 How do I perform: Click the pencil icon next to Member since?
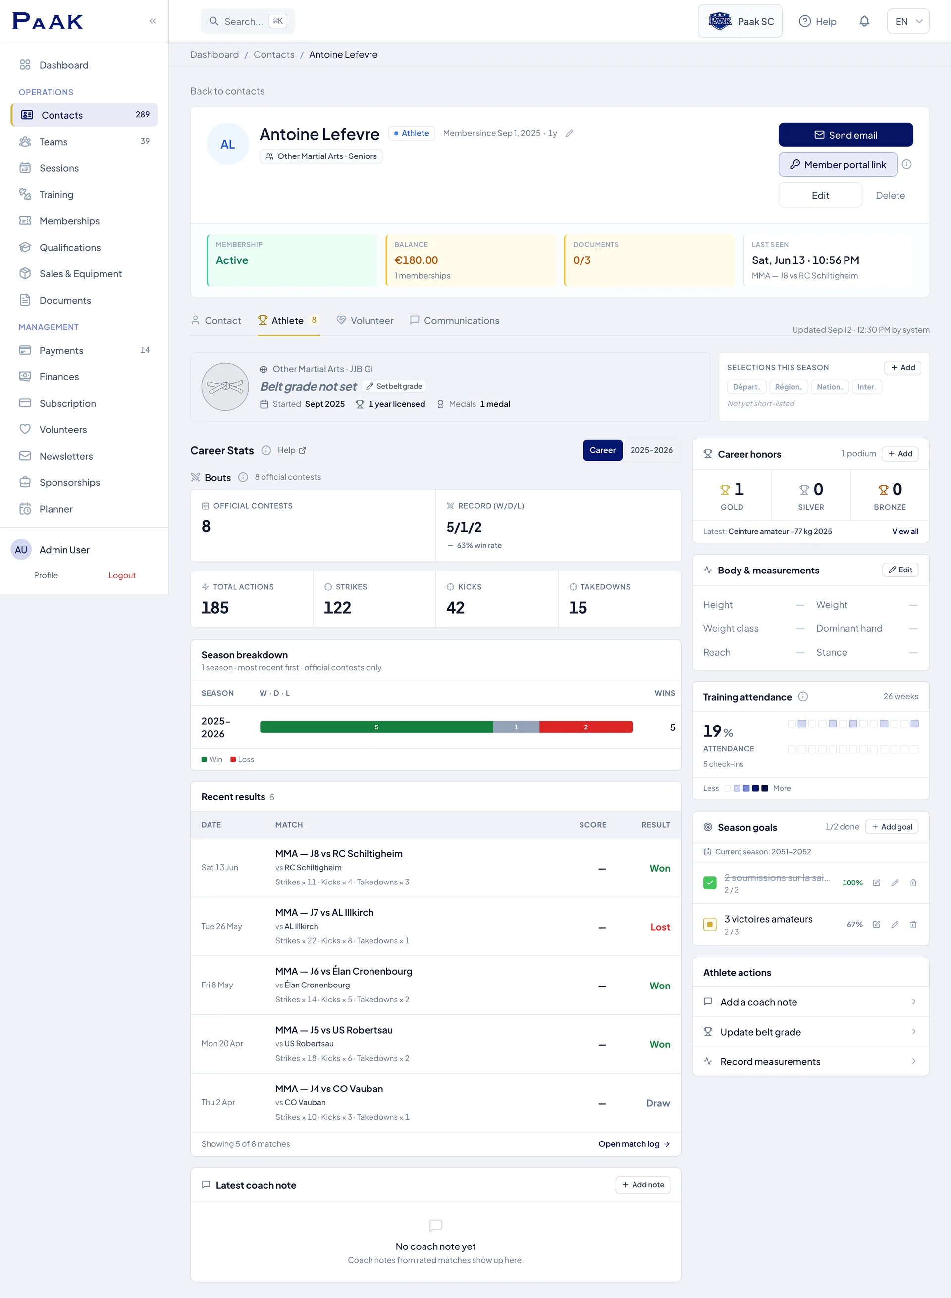click(569, 134)
